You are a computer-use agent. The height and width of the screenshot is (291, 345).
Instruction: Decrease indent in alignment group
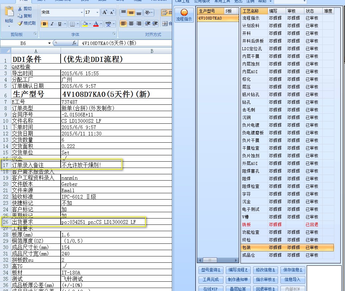148,23
